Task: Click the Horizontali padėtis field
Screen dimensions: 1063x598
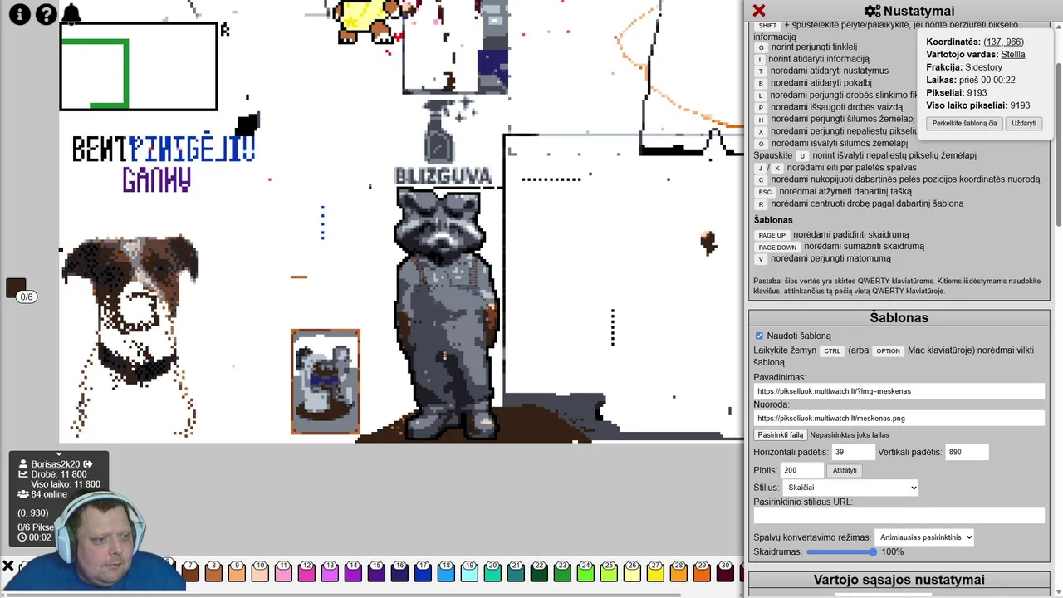Action: [854, 452]
